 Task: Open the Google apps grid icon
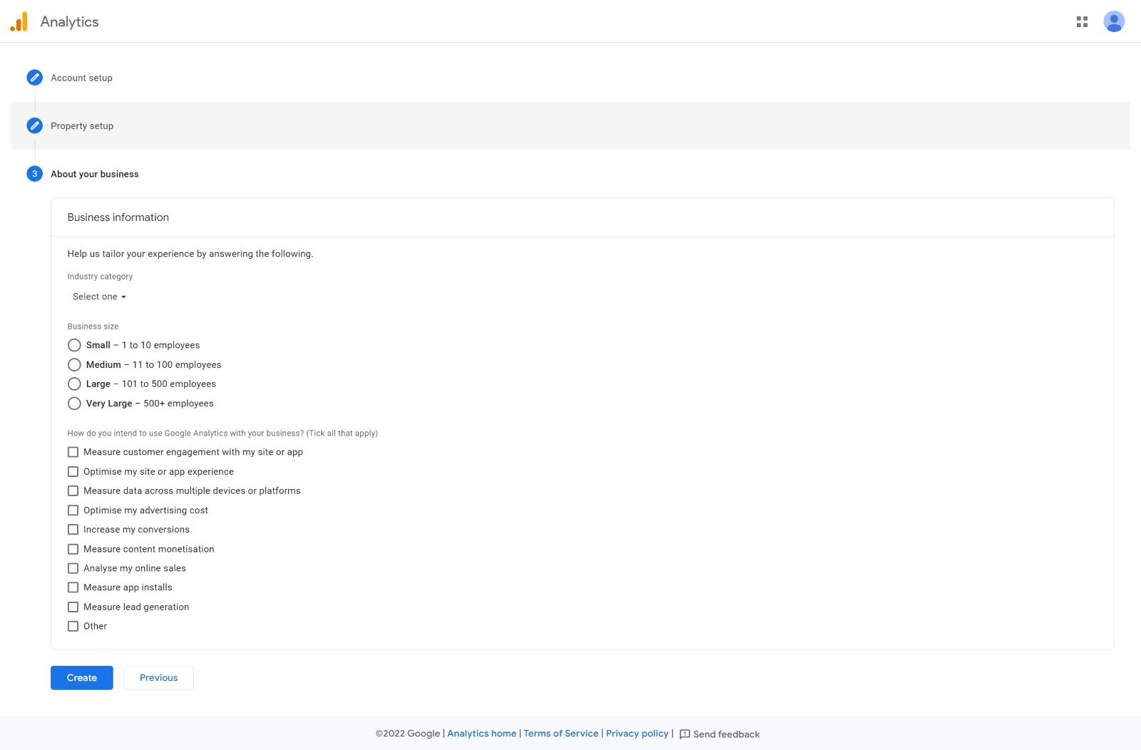tap(1082, 22)
